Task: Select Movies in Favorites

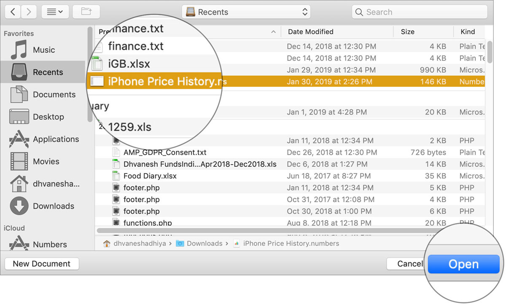Action: pyautogui.click(x=46, y=161)
